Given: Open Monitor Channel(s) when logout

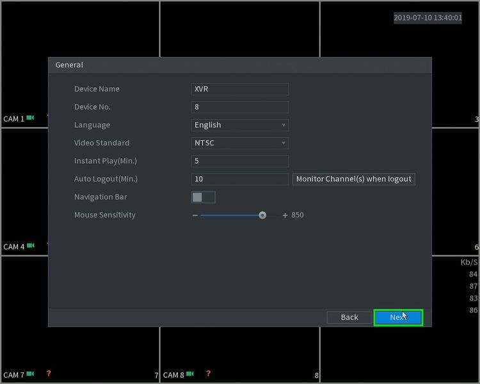Looking at the screenshot, I should click(x=353, y=179).
